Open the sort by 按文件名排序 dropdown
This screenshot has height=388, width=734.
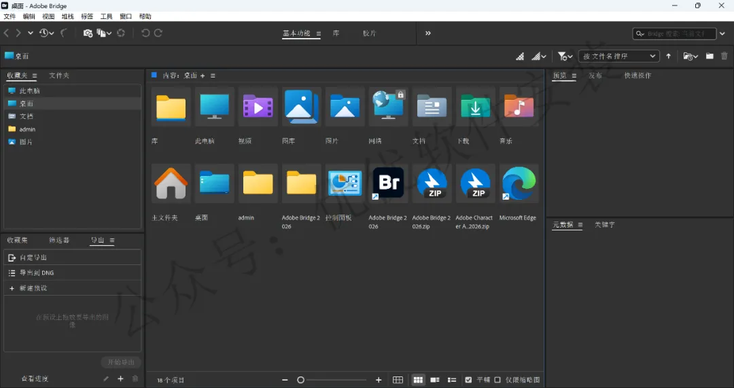[x=619, y=56]
